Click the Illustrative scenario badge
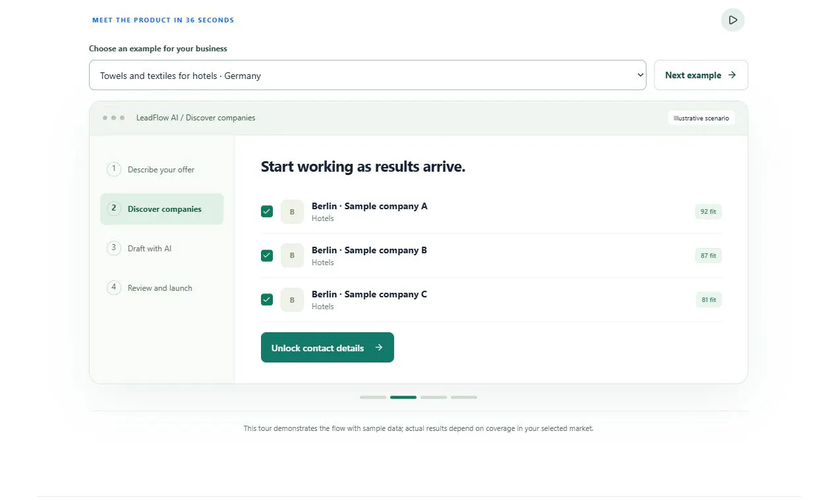The width and height of the screenshot is (837, 500). (x=701, y=118)
